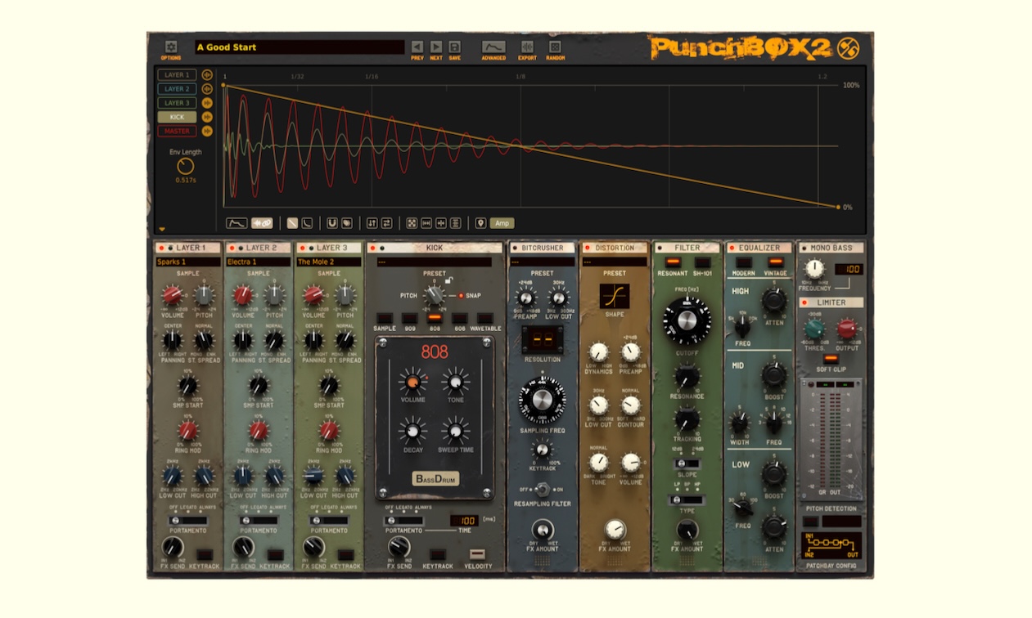This screenshot has width=1032, height=618.
Task: Toggle EQUALIZER module power LED
Action: [x=731, y=248]
